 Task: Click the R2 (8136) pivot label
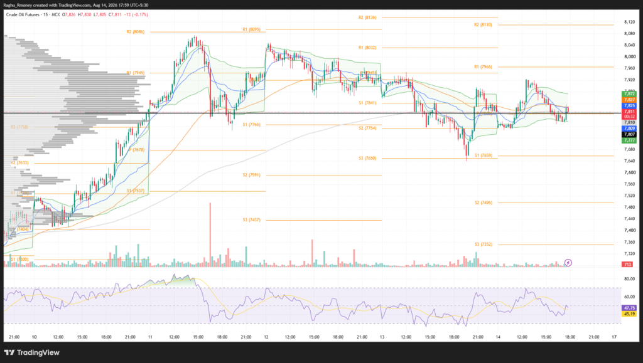(x=367, y=18)
